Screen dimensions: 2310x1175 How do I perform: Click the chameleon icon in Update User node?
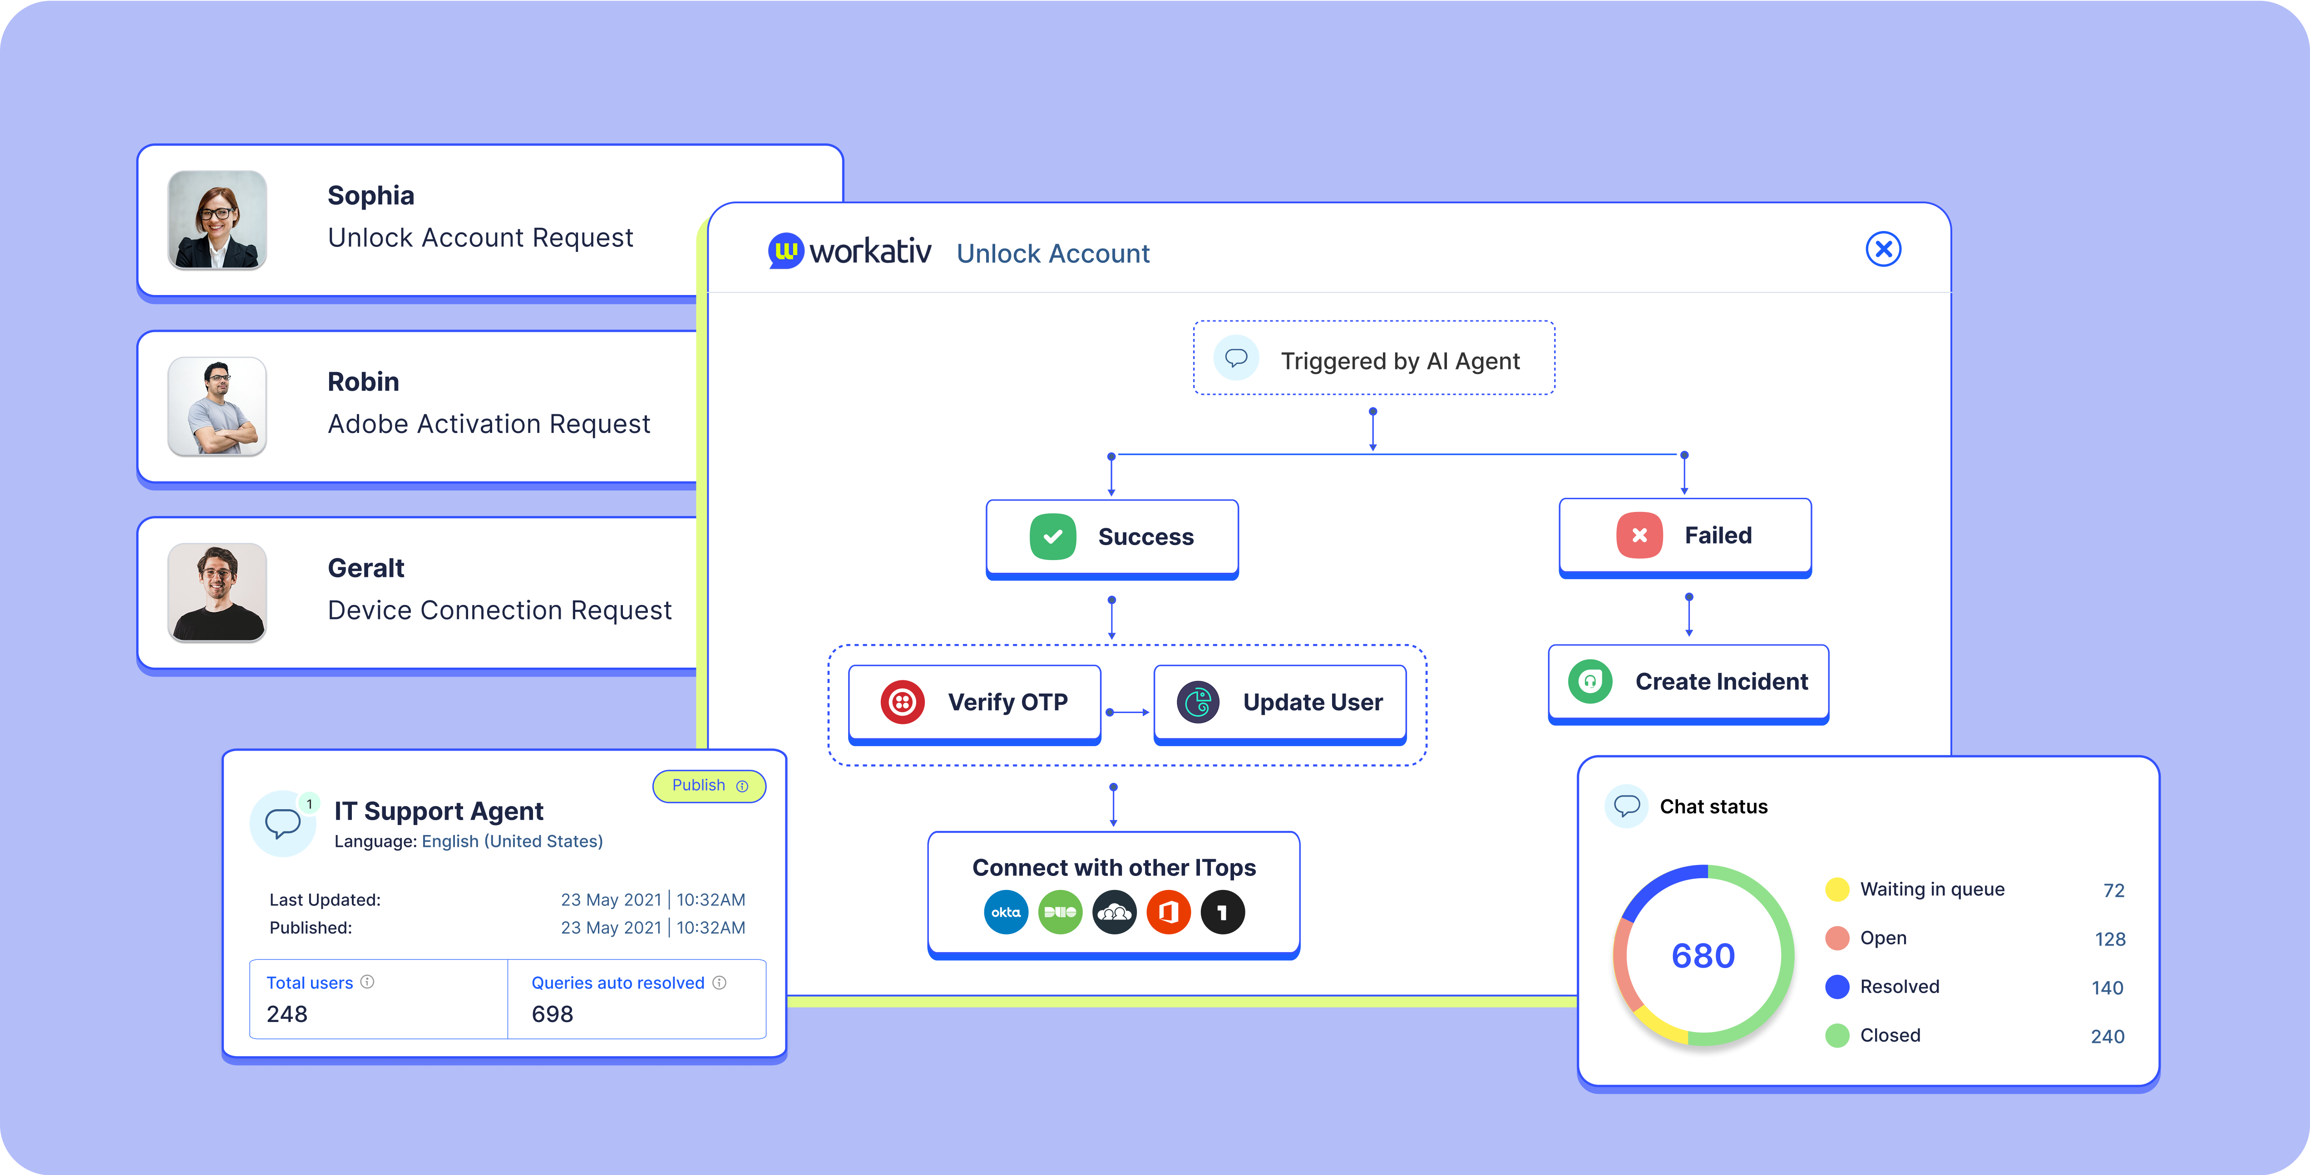click(1197, 702)
